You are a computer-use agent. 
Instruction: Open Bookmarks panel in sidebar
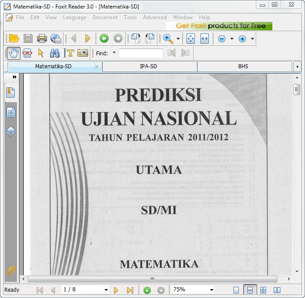click(11, 92)
